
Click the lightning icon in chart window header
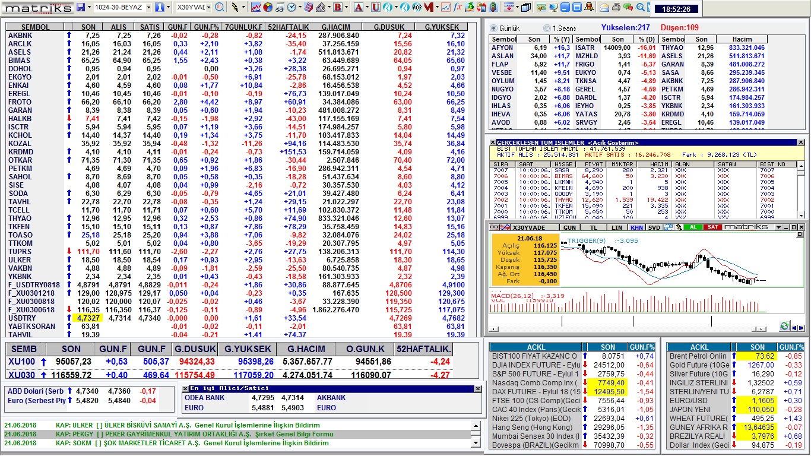(x=679, y=227)
